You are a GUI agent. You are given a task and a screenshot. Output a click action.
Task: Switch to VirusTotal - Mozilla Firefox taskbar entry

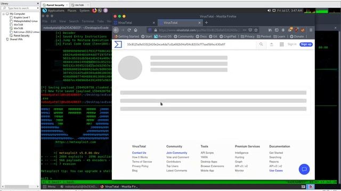(119, 187)
